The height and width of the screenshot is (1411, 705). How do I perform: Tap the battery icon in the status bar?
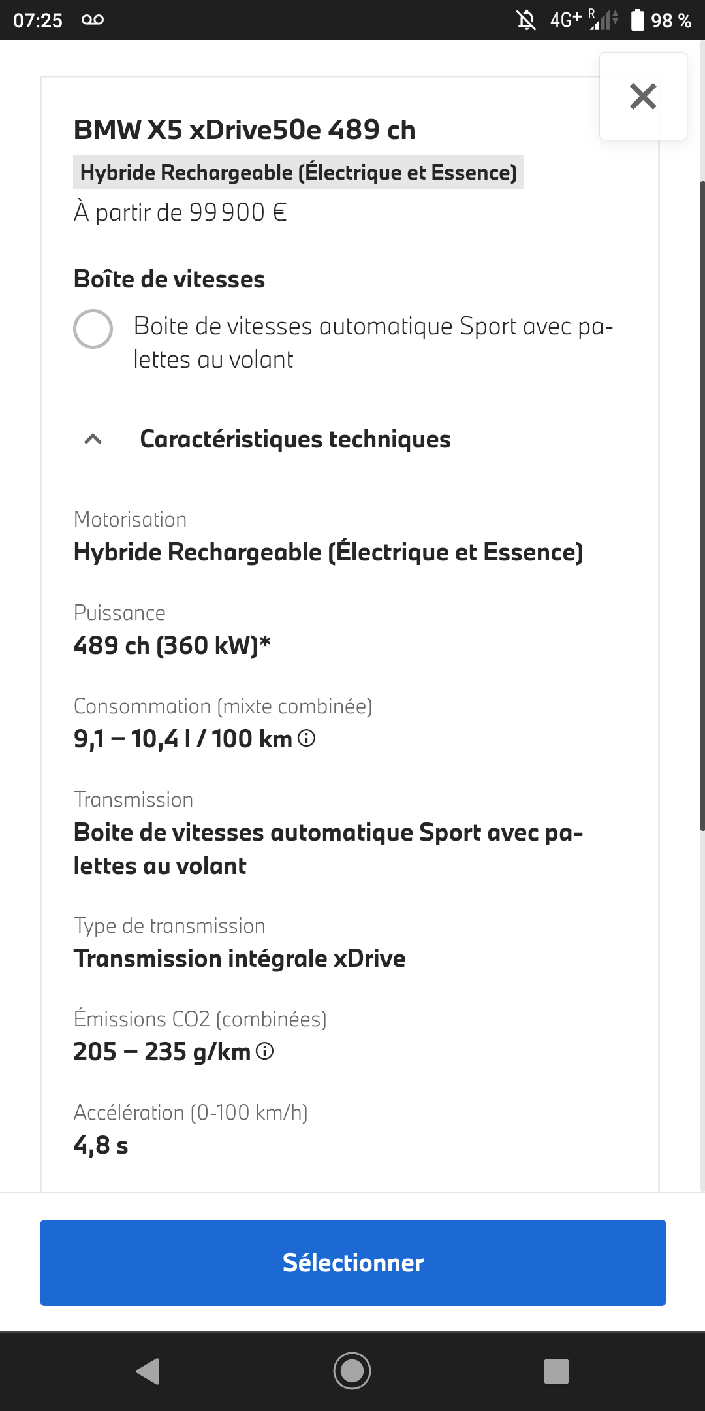pos(637,20)
